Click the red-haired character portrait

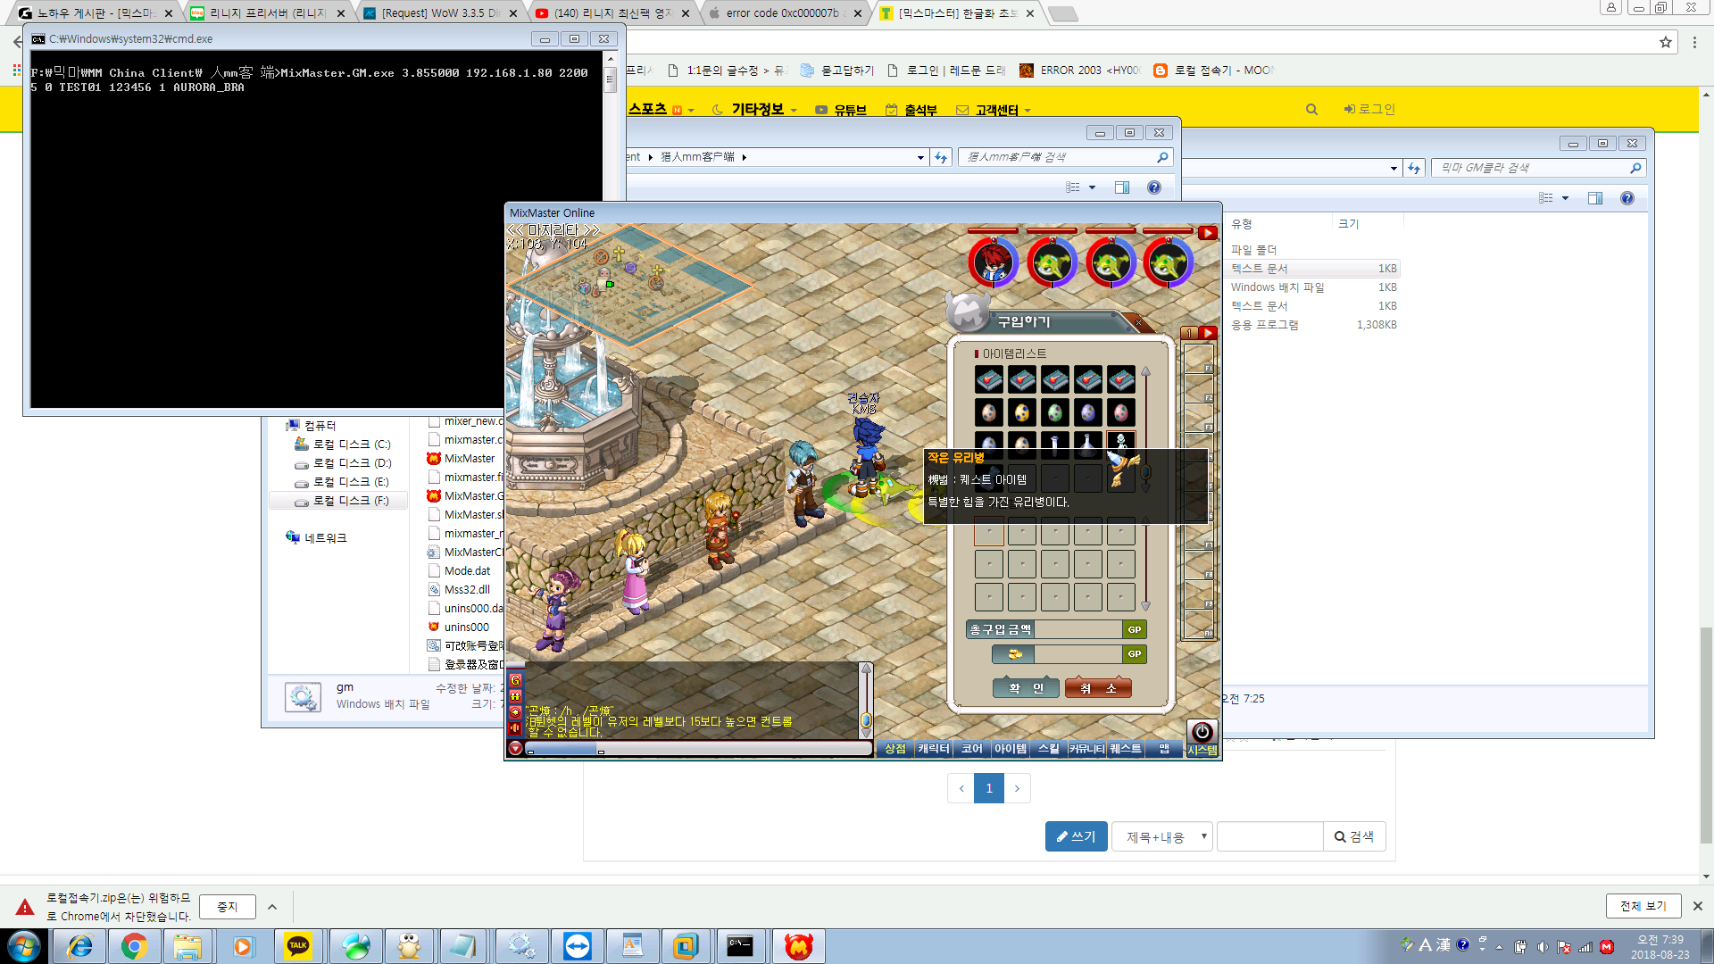(x=993, y=262)
